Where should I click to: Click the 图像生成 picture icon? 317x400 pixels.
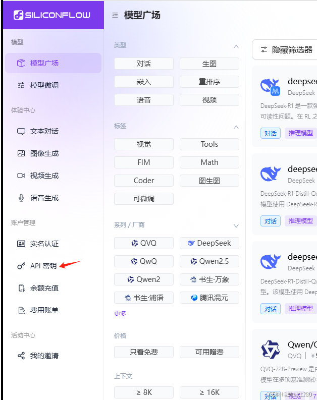[x=21, y=153]
